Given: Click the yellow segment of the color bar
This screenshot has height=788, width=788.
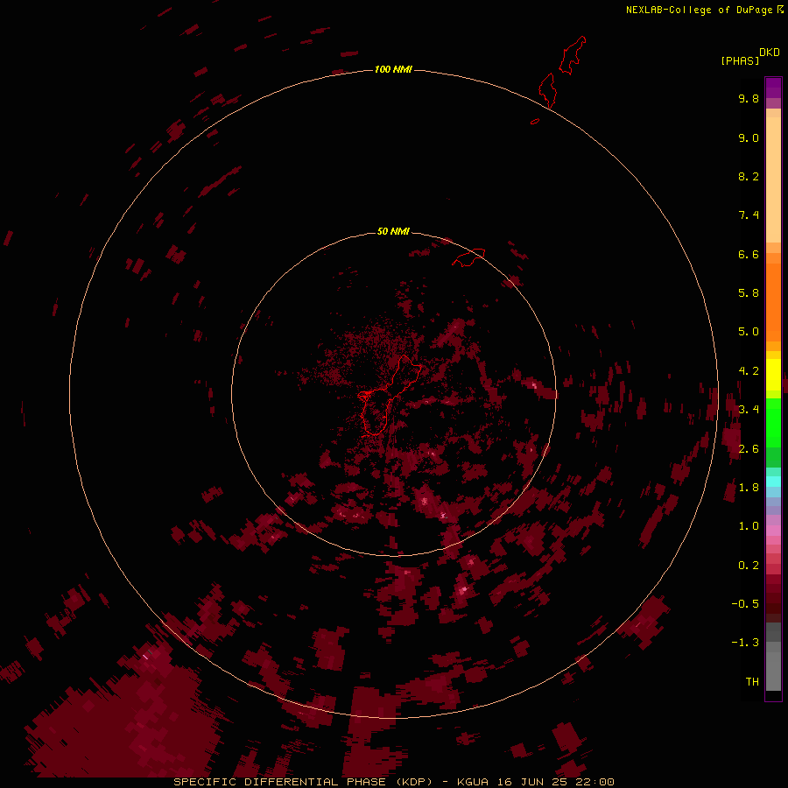Looking at the screenshot, I should coord(773,375).
